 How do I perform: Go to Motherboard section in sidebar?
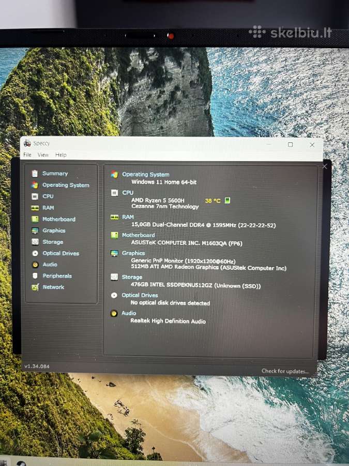tap(59, 219)
